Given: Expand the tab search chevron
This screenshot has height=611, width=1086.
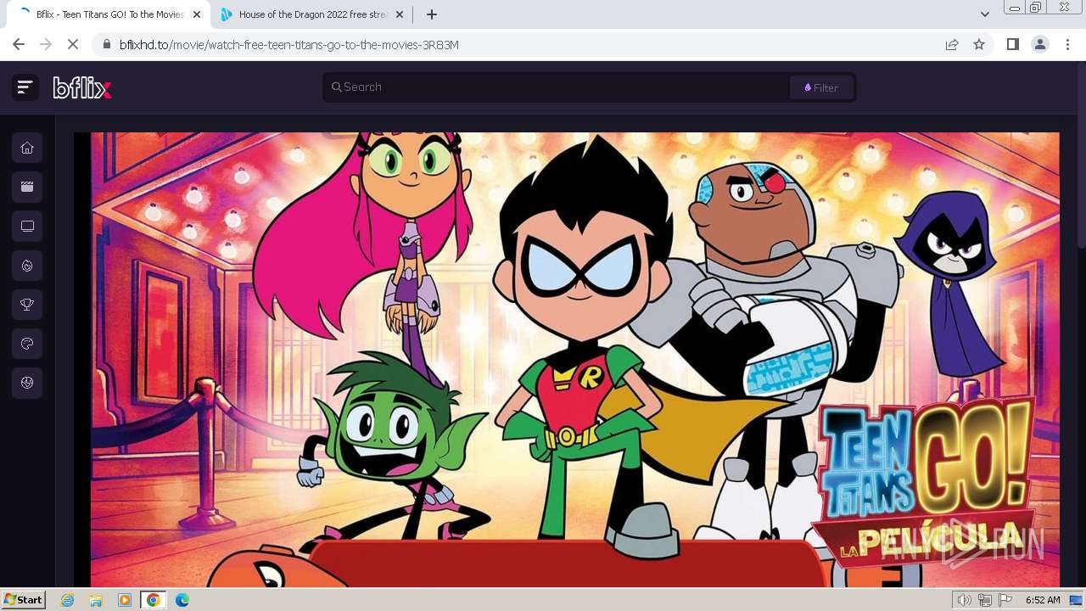Looking at the screenshot, I should (x=984, y=14).
